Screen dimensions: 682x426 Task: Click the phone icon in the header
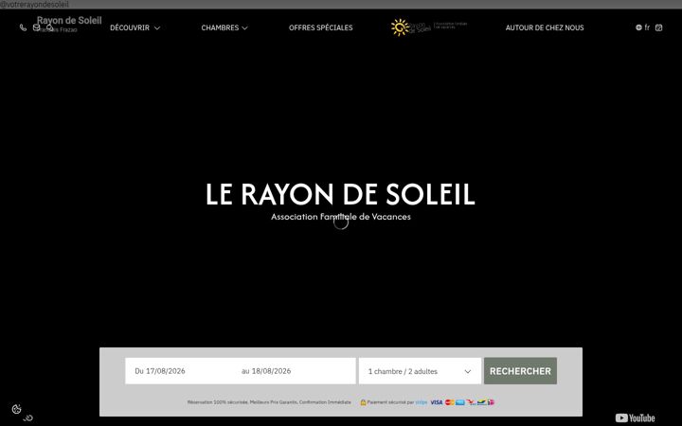(x=23, y=27)
